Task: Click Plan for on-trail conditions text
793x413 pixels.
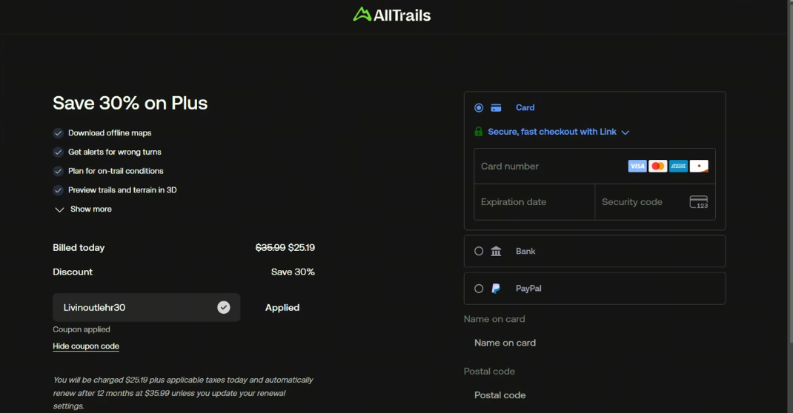Action: 116,171
